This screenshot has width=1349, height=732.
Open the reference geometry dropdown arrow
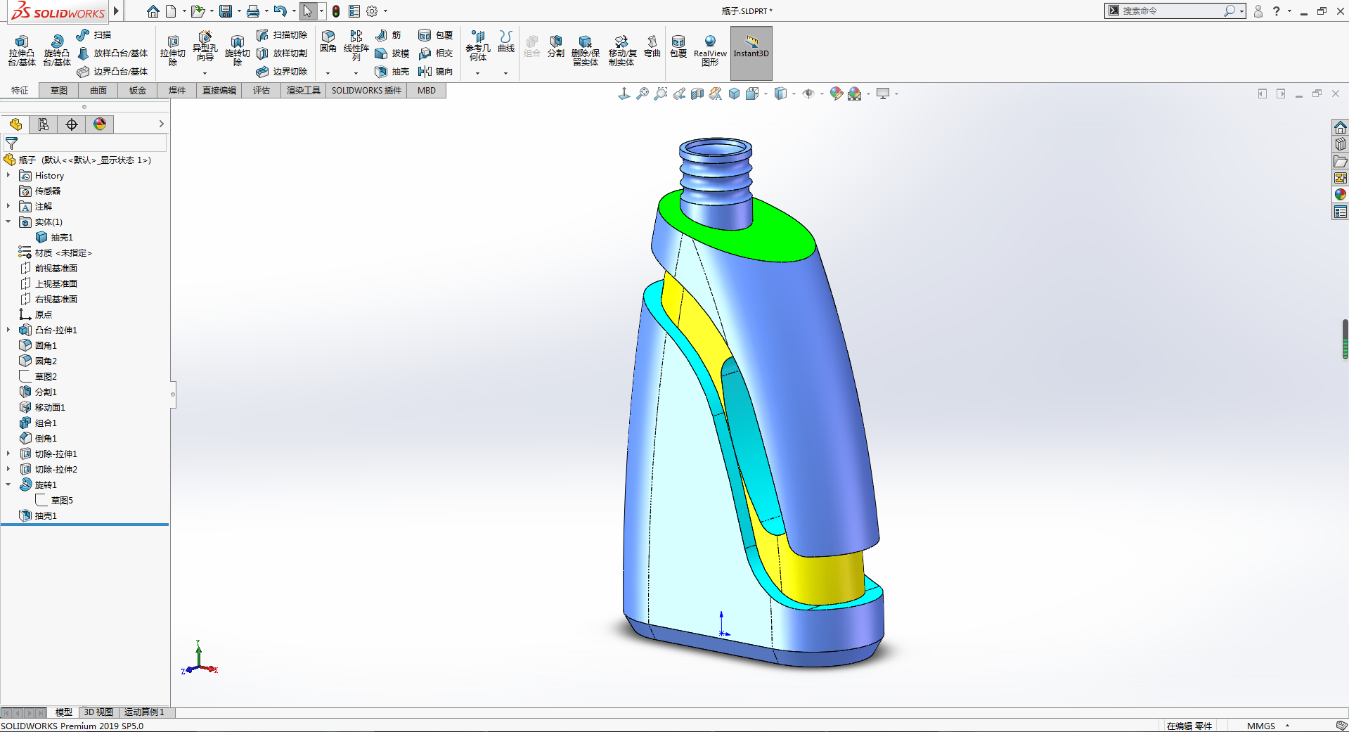[477, 73]
